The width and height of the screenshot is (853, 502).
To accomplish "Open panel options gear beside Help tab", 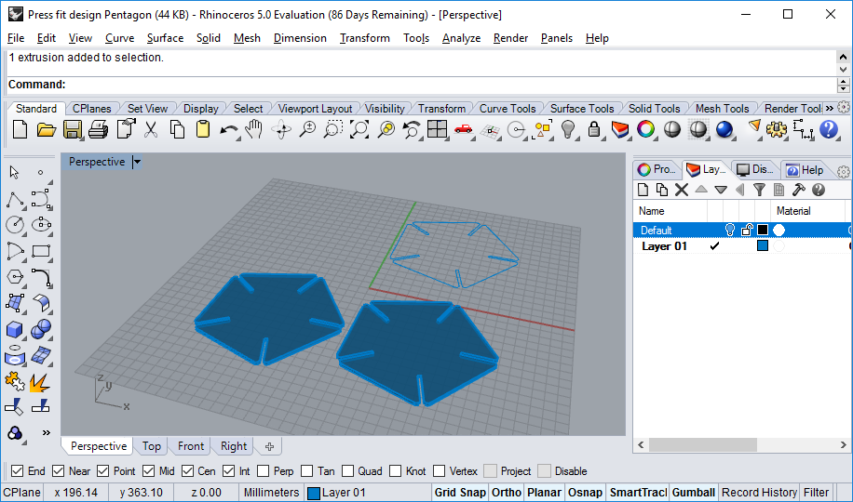I will tap(843, 172).
